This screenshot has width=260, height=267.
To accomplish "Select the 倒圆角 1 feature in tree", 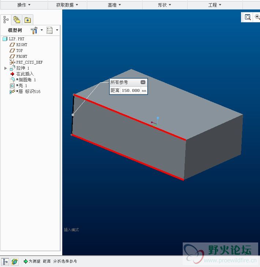I will click(x=27, y=80).
